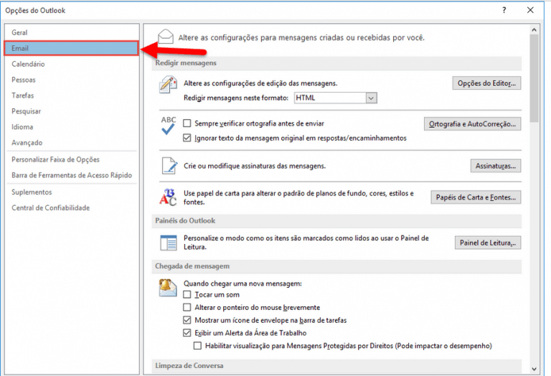The width and height of the screenshot is (551, 376).
Task: Click the scrollbar down arrow
Action: tap(534, 369)
